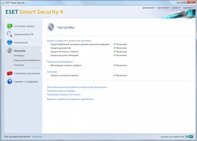Viewport: 197px width, 141px height.
Task: Minimize the ESET Smart Security window
Action: pyautogui.click(x=180, y=2)
